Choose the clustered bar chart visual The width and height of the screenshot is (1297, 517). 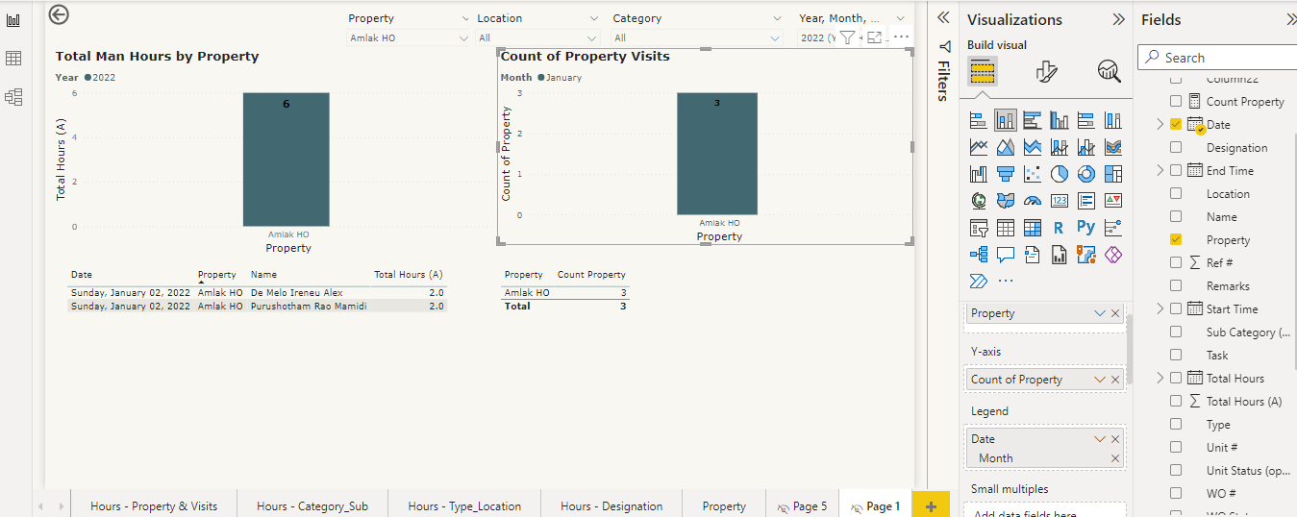(1033, 120)
